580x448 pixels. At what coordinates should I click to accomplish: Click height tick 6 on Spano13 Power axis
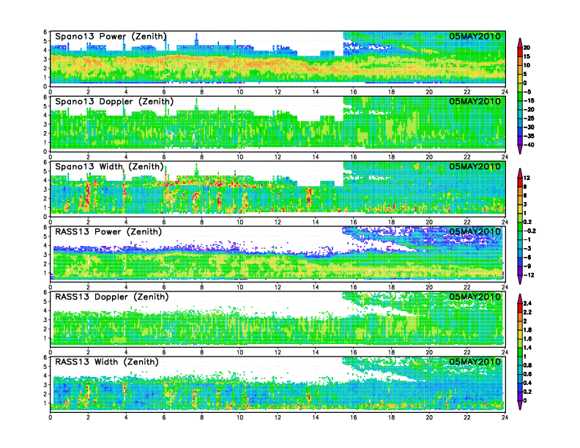[x=45, y=31]
